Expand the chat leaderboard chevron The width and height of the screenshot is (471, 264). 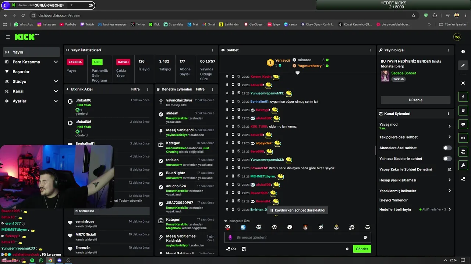(297, 73)
